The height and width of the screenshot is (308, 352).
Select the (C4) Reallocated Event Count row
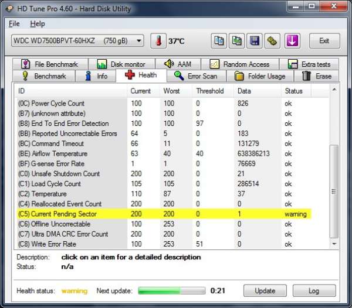(x=163, y=204)
